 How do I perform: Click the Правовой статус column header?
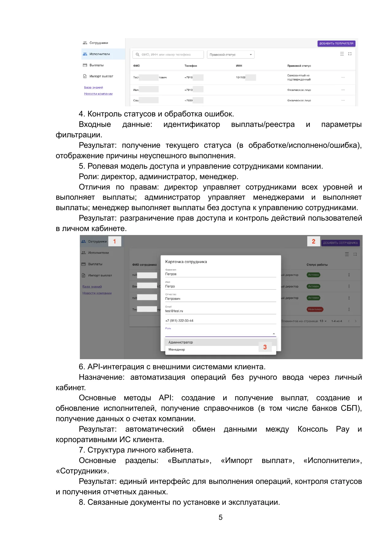click(x=299, y=66)
